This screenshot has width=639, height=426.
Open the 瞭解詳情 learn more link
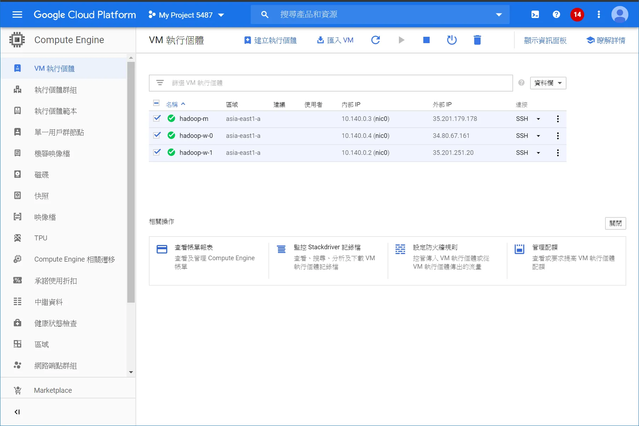tap(606, 40)
